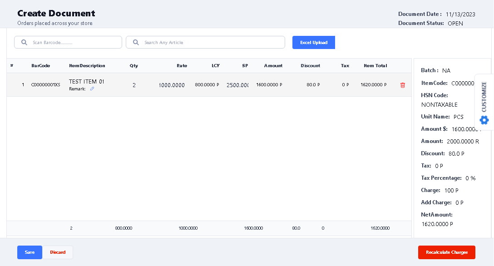Discard the document
The image size is (494, 266).
[58, 252]
